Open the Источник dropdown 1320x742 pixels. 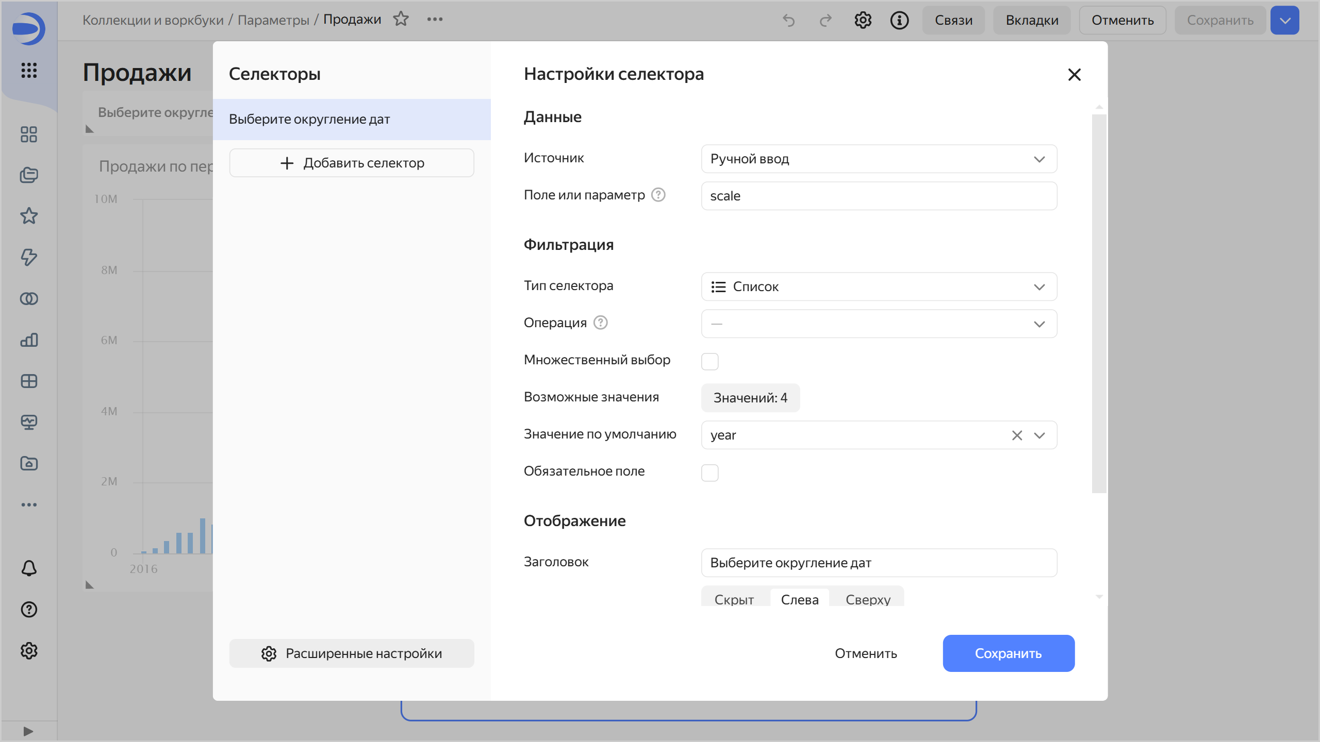click(x=879, y=159)
